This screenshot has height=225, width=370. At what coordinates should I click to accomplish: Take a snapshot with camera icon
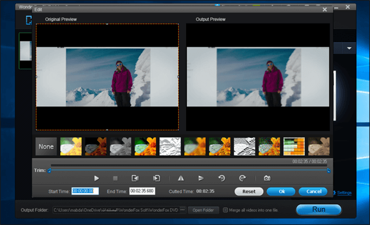click(267, 178)
